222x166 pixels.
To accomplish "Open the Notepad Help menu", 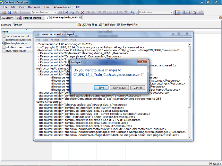I will (73, 40).
